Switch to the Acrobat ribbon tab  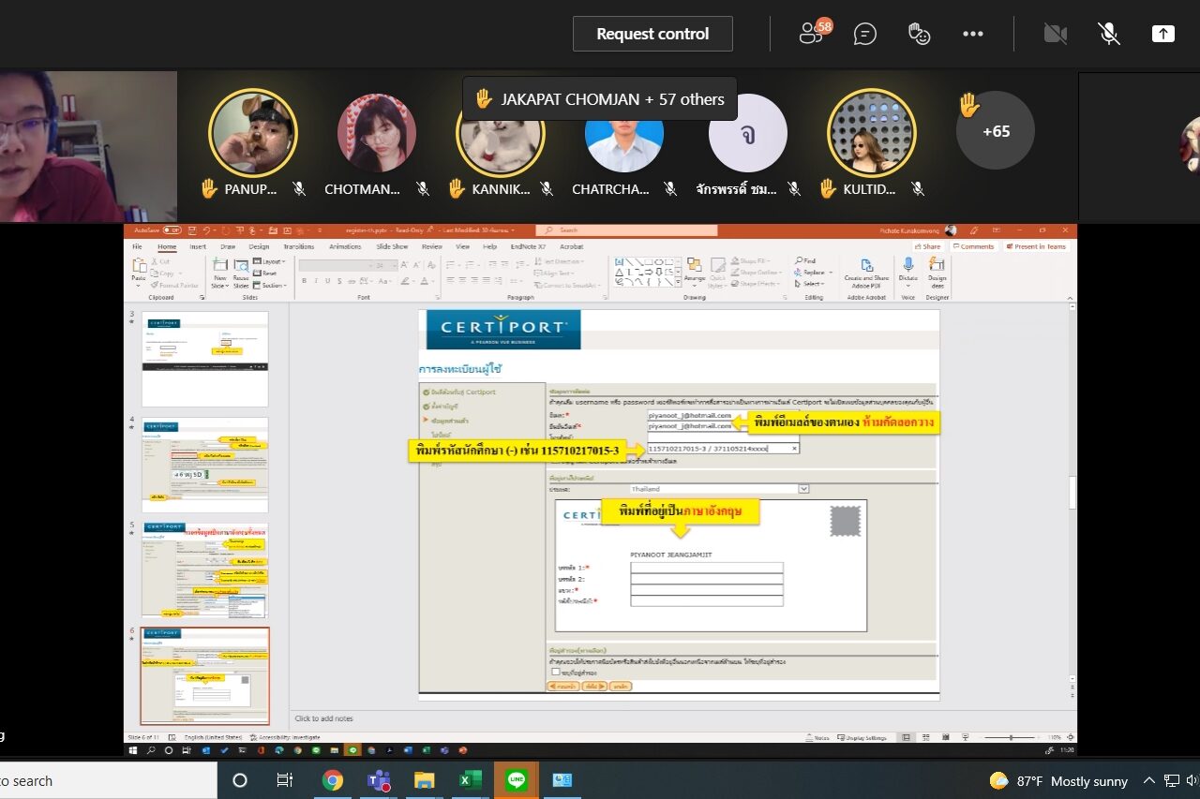point(572,246)
